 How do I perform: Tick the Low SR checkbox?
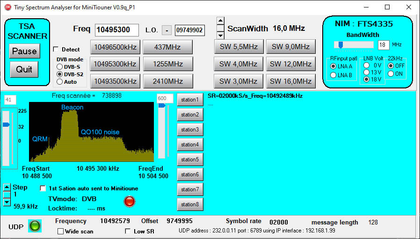pyautogui.click(x=128, y=231)
